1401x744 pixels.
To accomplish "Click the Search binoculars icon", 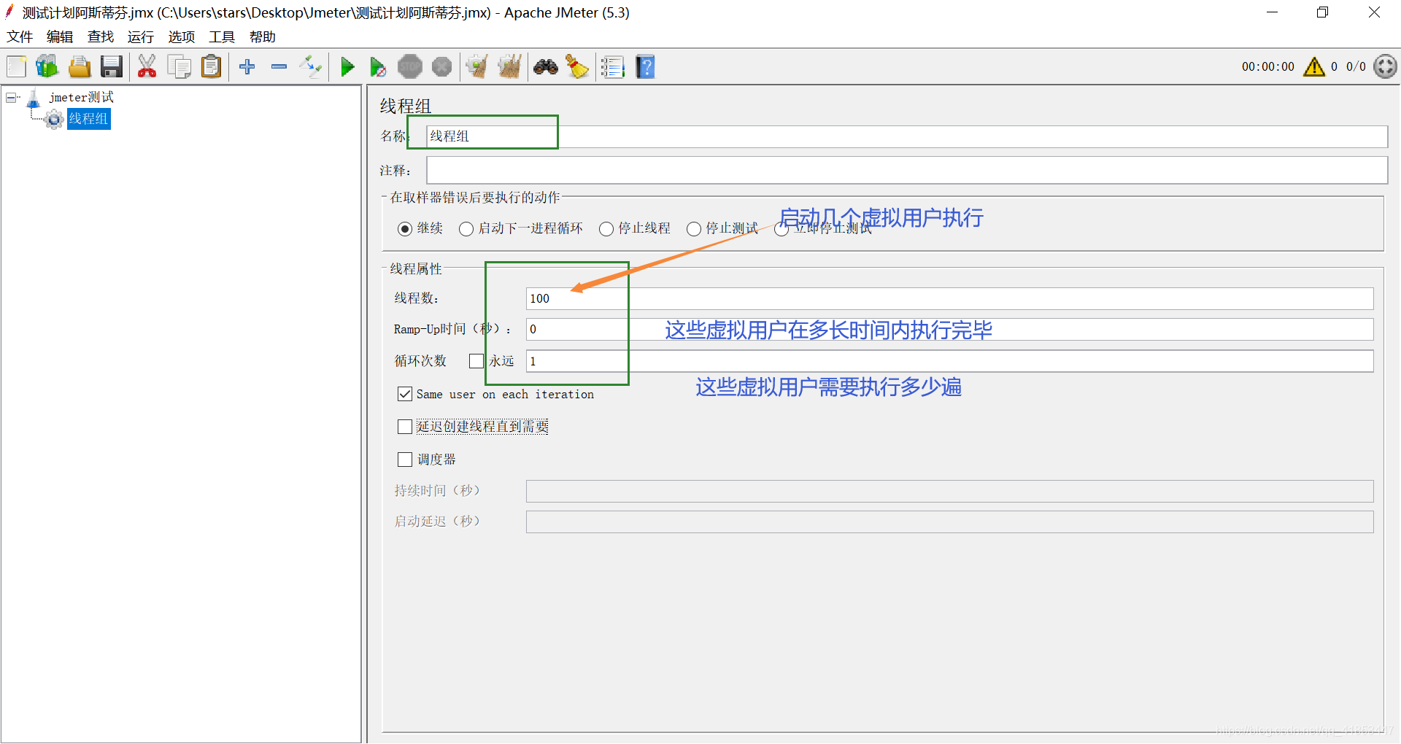I will 545,67.
